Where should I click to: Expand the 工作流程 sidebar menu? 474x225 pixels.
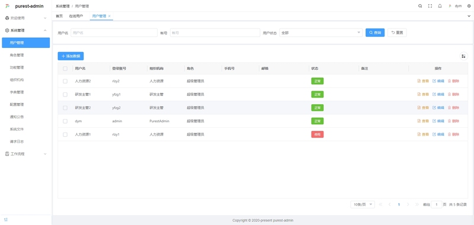[25, 154]
